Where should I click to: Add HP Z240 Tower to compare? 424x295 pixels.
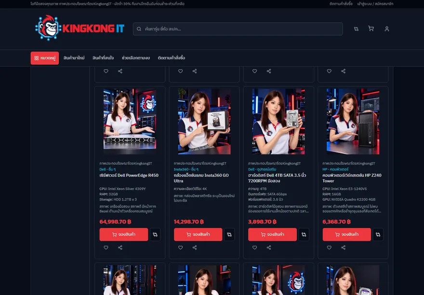click(378, 234)
